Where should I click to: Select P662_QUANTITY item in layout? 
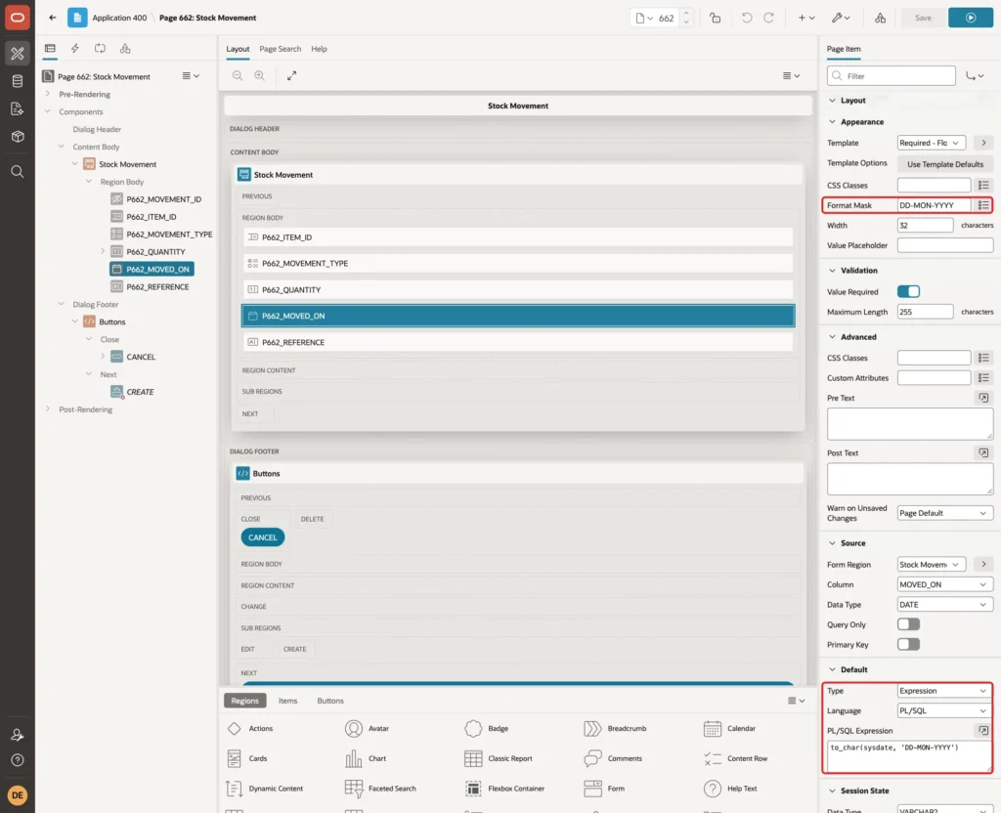point(518,289)
